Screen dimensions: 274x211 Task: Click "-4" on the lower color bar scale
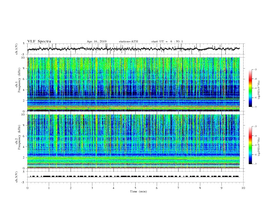[255, 136]
